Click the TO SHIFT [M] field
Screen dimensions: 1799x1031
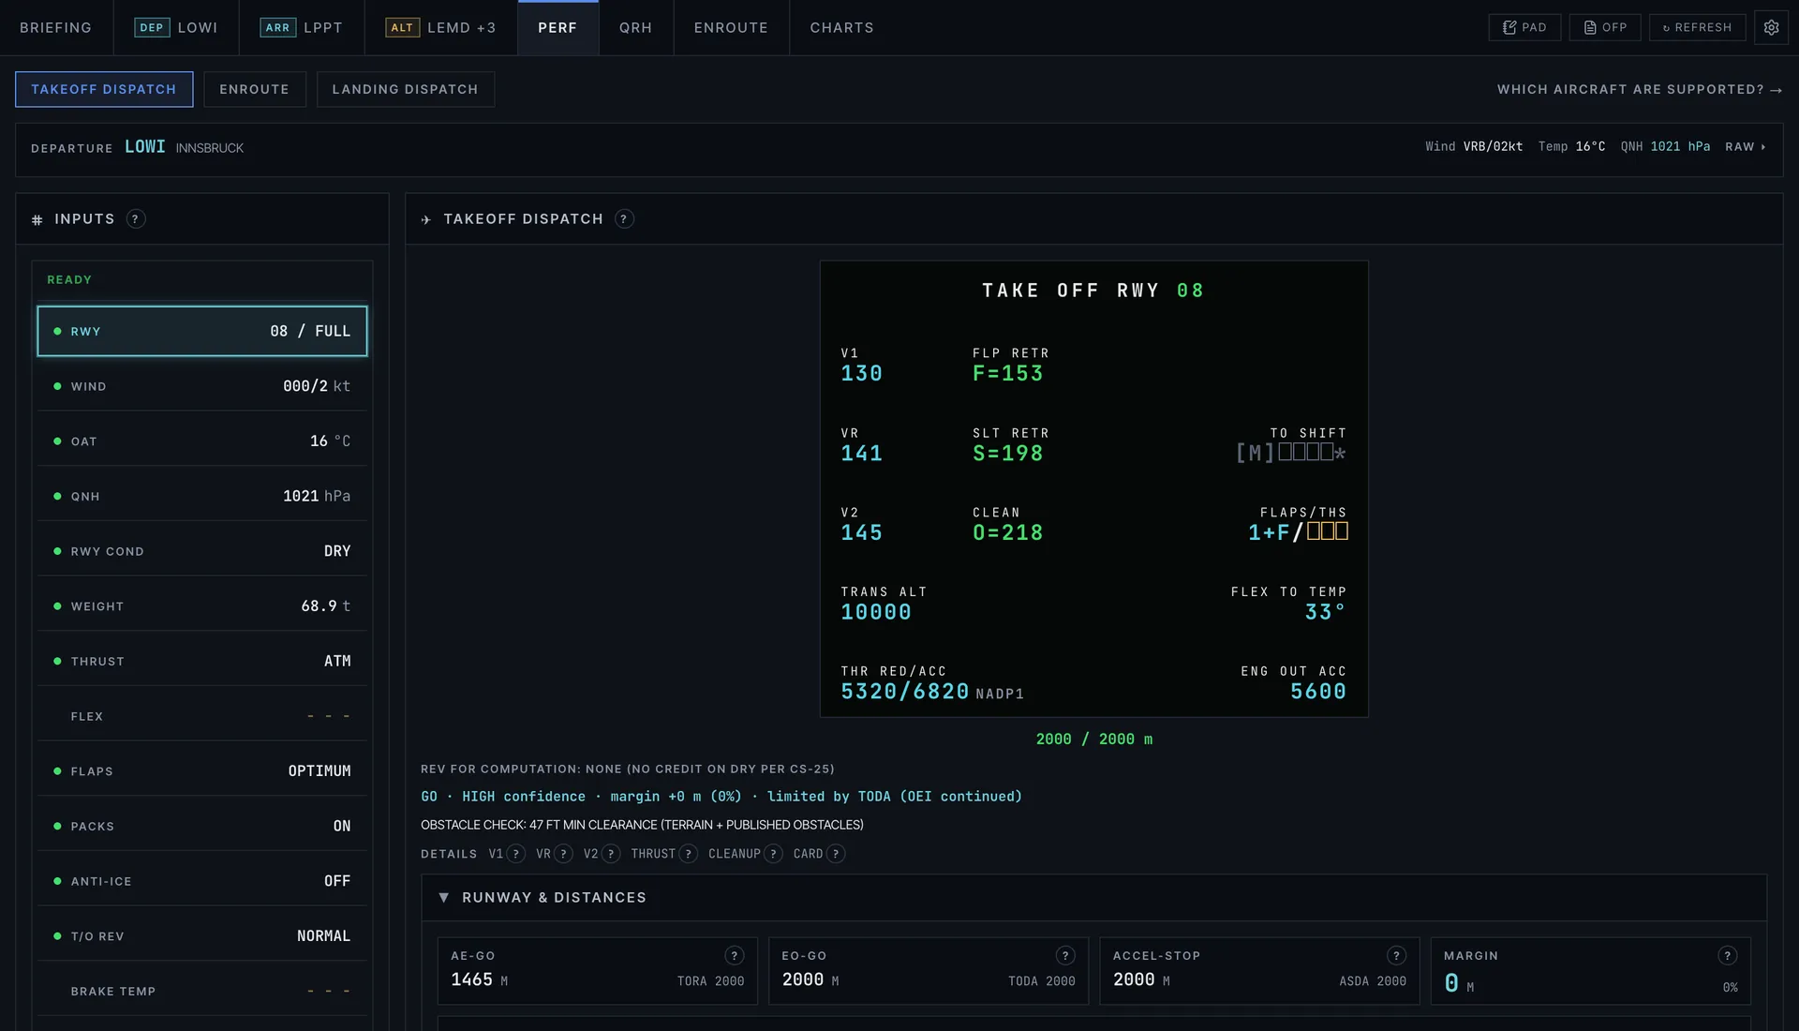1291,454
